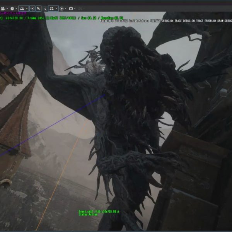Click the green 'Frame:3857' debug readout
The width and height of the screenshot is (232, 232).
coord(37,18)
